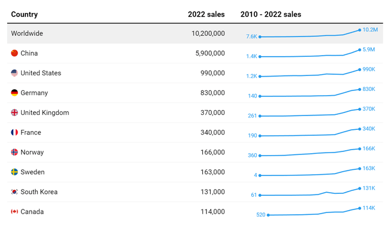Click the France flag icon
The image size is (384, 225).
point(14,132)
